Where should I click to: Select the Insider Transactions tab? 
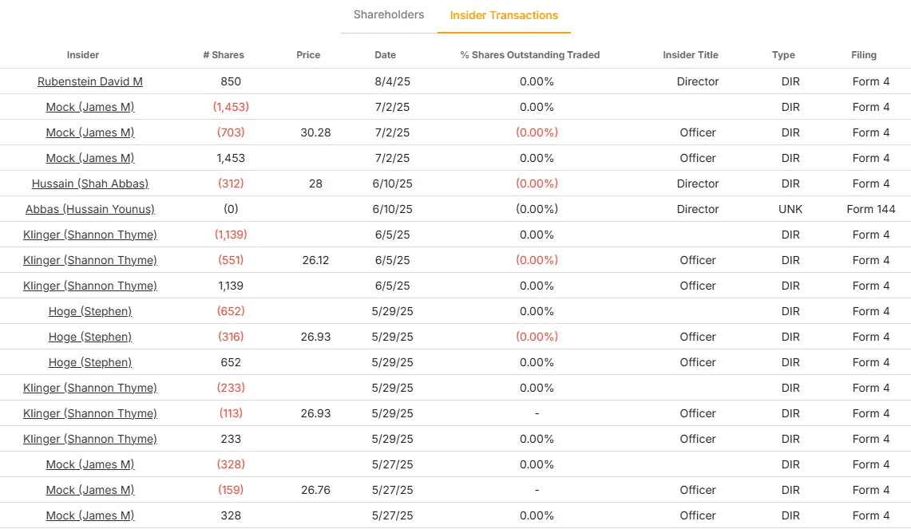point(504,15)
